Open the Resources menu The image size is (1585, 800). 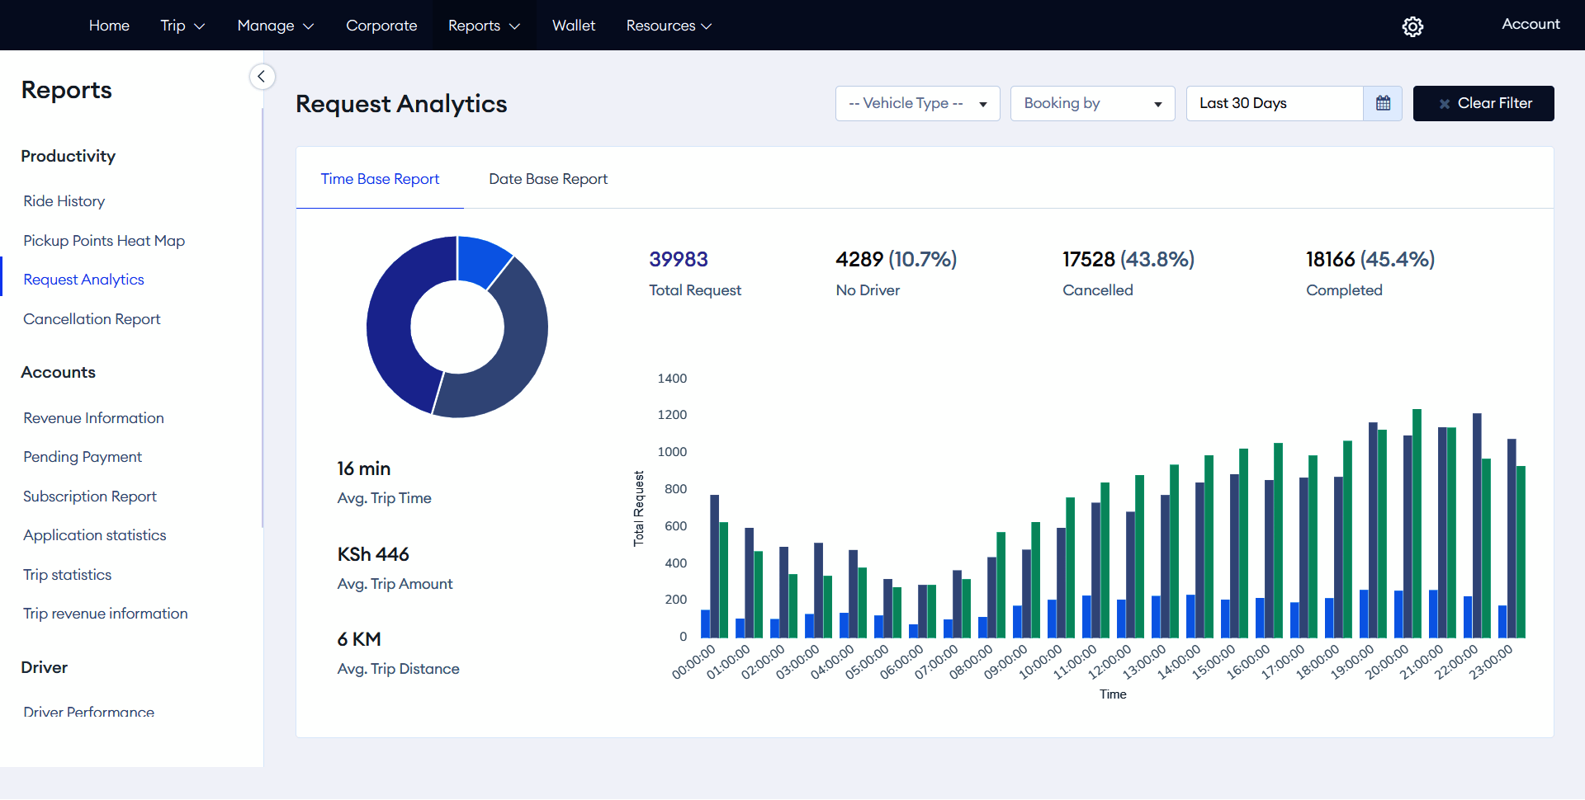click(668, 26)
